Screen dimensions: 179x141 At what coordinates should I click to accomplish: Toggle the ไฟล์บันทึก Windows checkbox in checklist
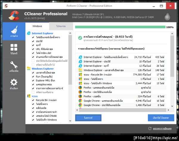pos(33,120)
